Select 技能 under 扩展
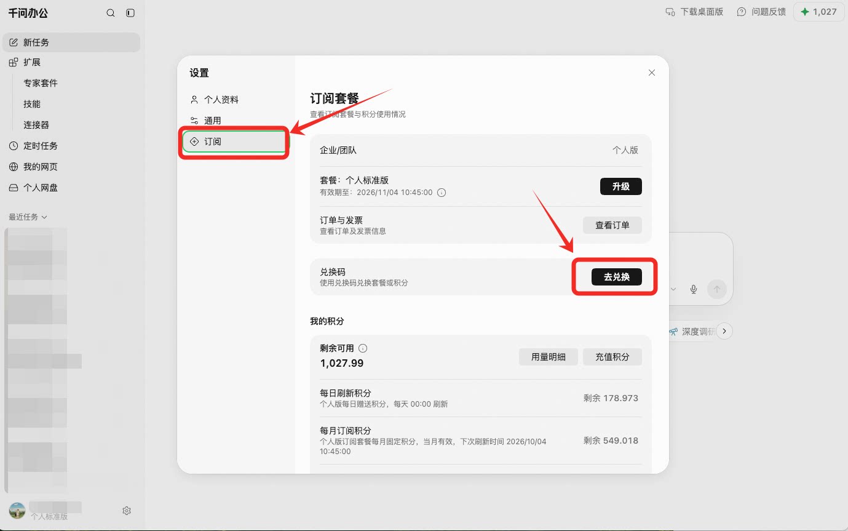Image resolution: width=848 pixels, height=531 pixels. coord(32,104)
